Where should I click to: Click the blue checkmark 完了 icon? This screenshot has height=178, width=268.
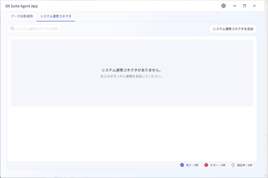point(182,165)
